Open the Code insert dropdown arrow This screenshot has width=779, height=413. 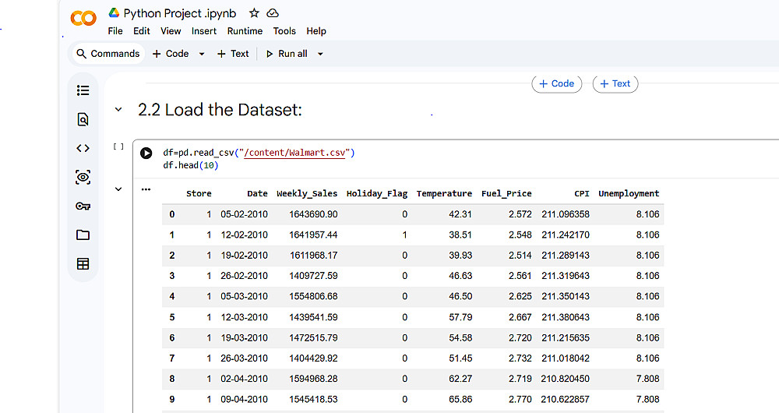point(202,54)
